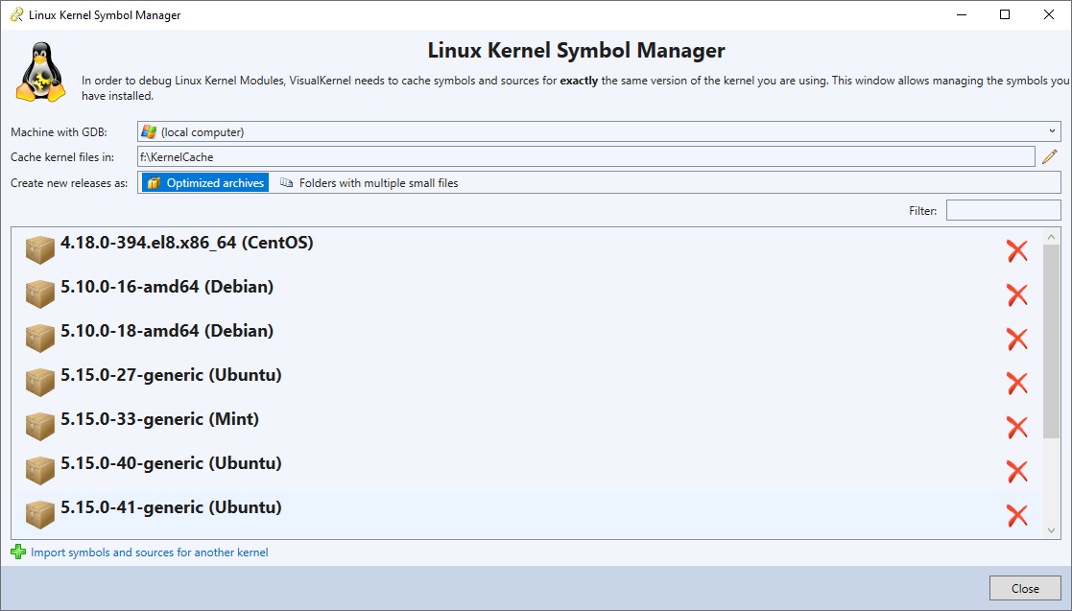Click the package icon for 5.10.0-16-amd64 (Debian)
The image size is (1072, 611).
40,294
